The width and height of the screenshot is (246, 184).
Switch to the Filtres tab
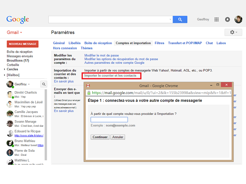click(x=159, y=43)
